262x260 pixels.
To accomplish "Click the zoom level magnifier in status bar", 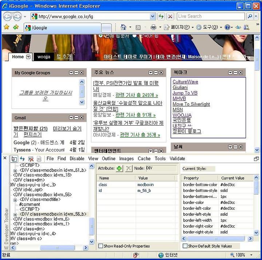I will tap(232, 255).
